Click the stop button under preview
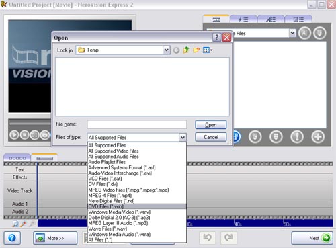The width and height of the screenshot is (336, 248). point(24,135)
